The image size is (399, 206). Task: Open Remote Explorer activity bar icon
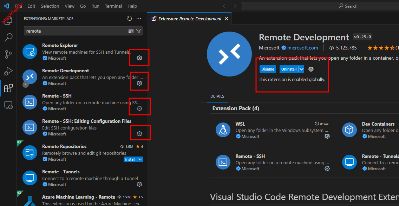pos(8,105)
